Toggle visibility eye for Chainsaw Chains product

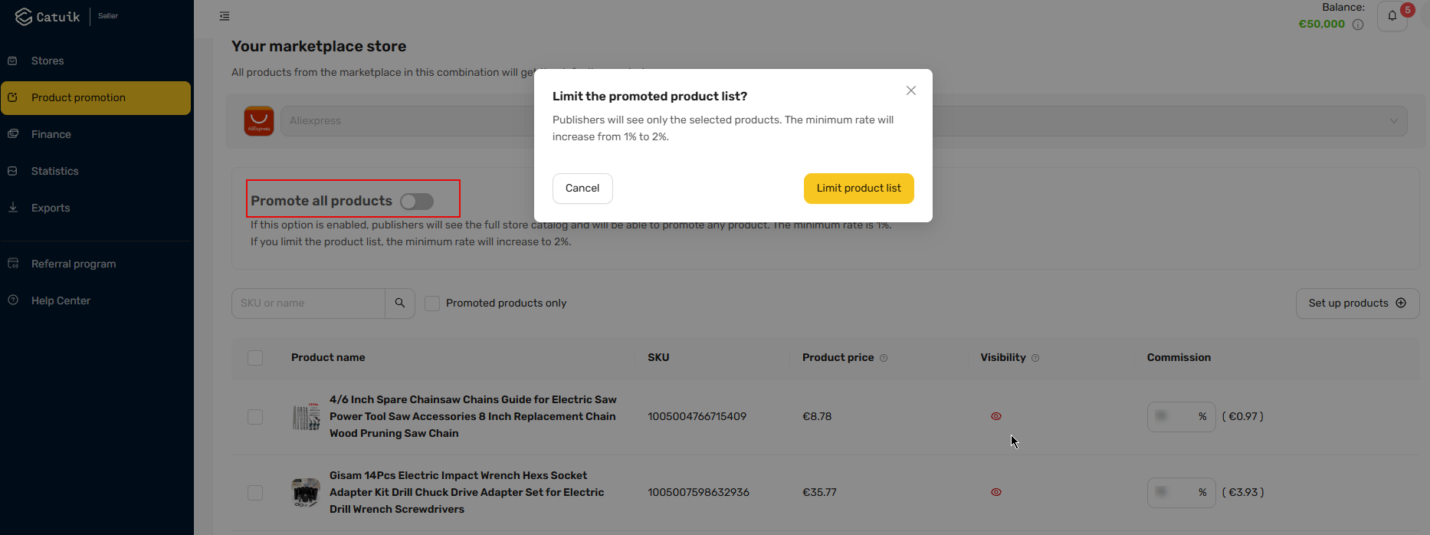(996, 416)
